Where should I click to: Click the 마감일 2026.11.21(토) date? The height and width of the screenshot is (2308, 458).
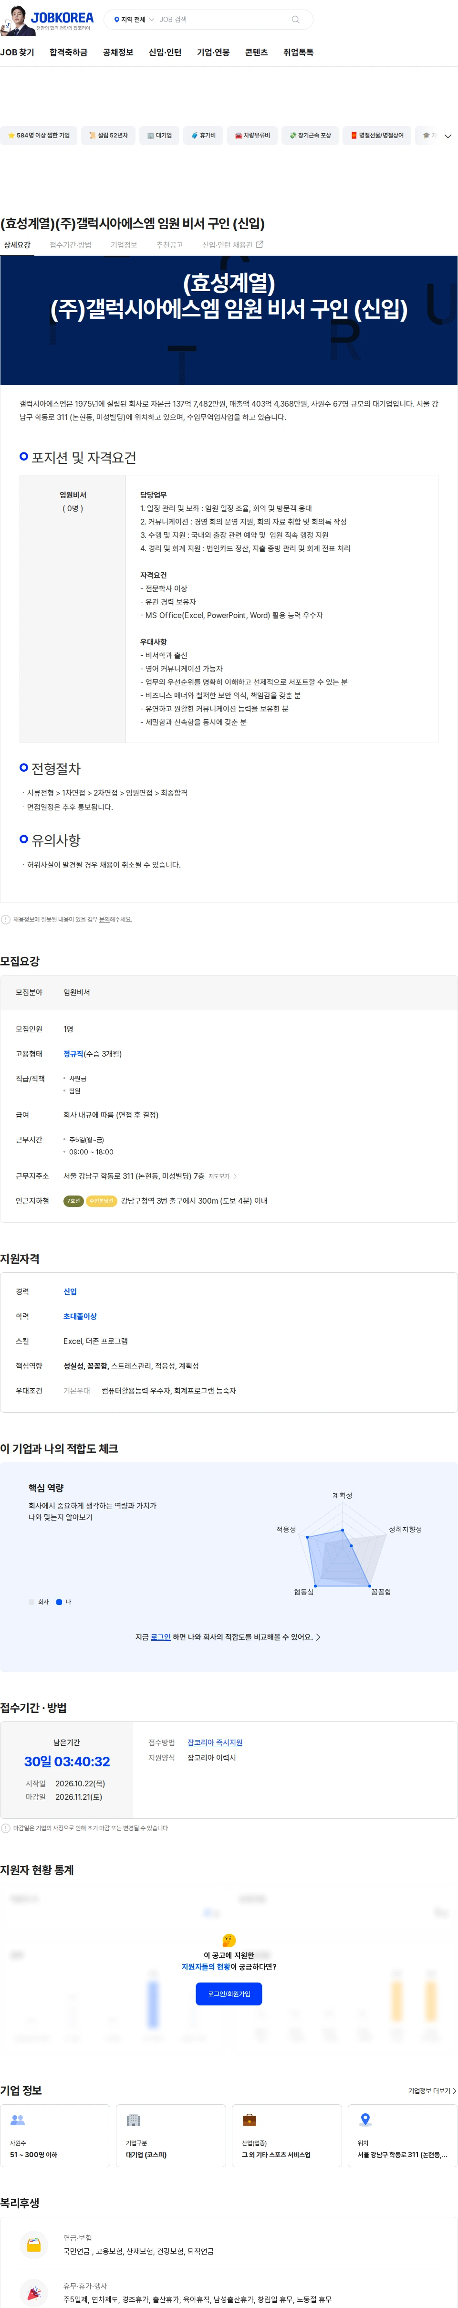[78, 1796]
